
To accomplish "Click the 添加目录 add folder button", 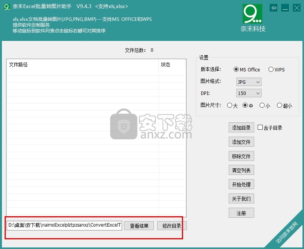I will coord(241,127).
